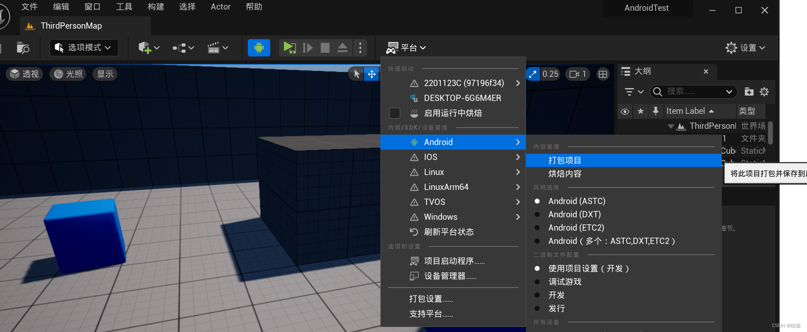Enable the 启用运行中烘焙 checkbox
This screenshot has width=807, height=332.
click(x=395, y=113)
